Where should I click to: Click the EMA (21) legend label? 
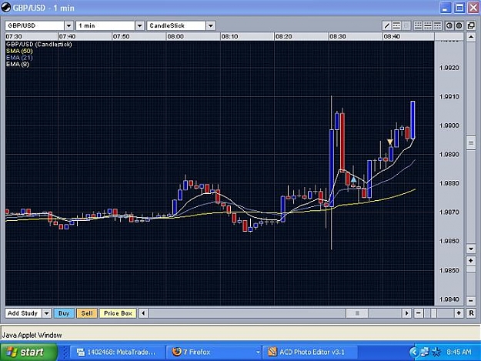19,58
